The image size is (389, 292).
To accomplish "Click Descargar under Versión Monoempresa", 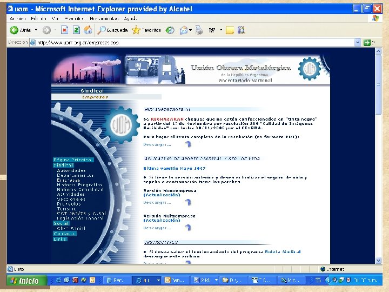I will (x=157, y=202).
